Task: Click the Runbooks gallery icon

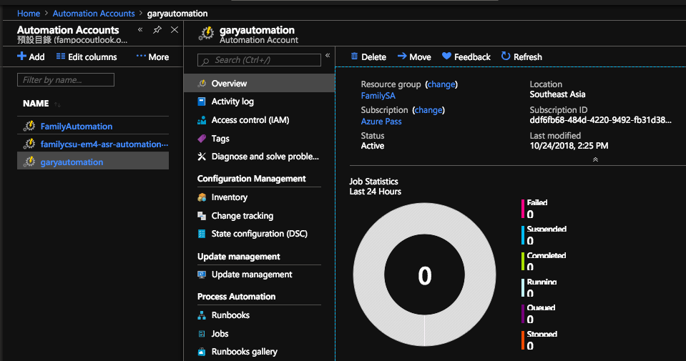Action: 202,352
